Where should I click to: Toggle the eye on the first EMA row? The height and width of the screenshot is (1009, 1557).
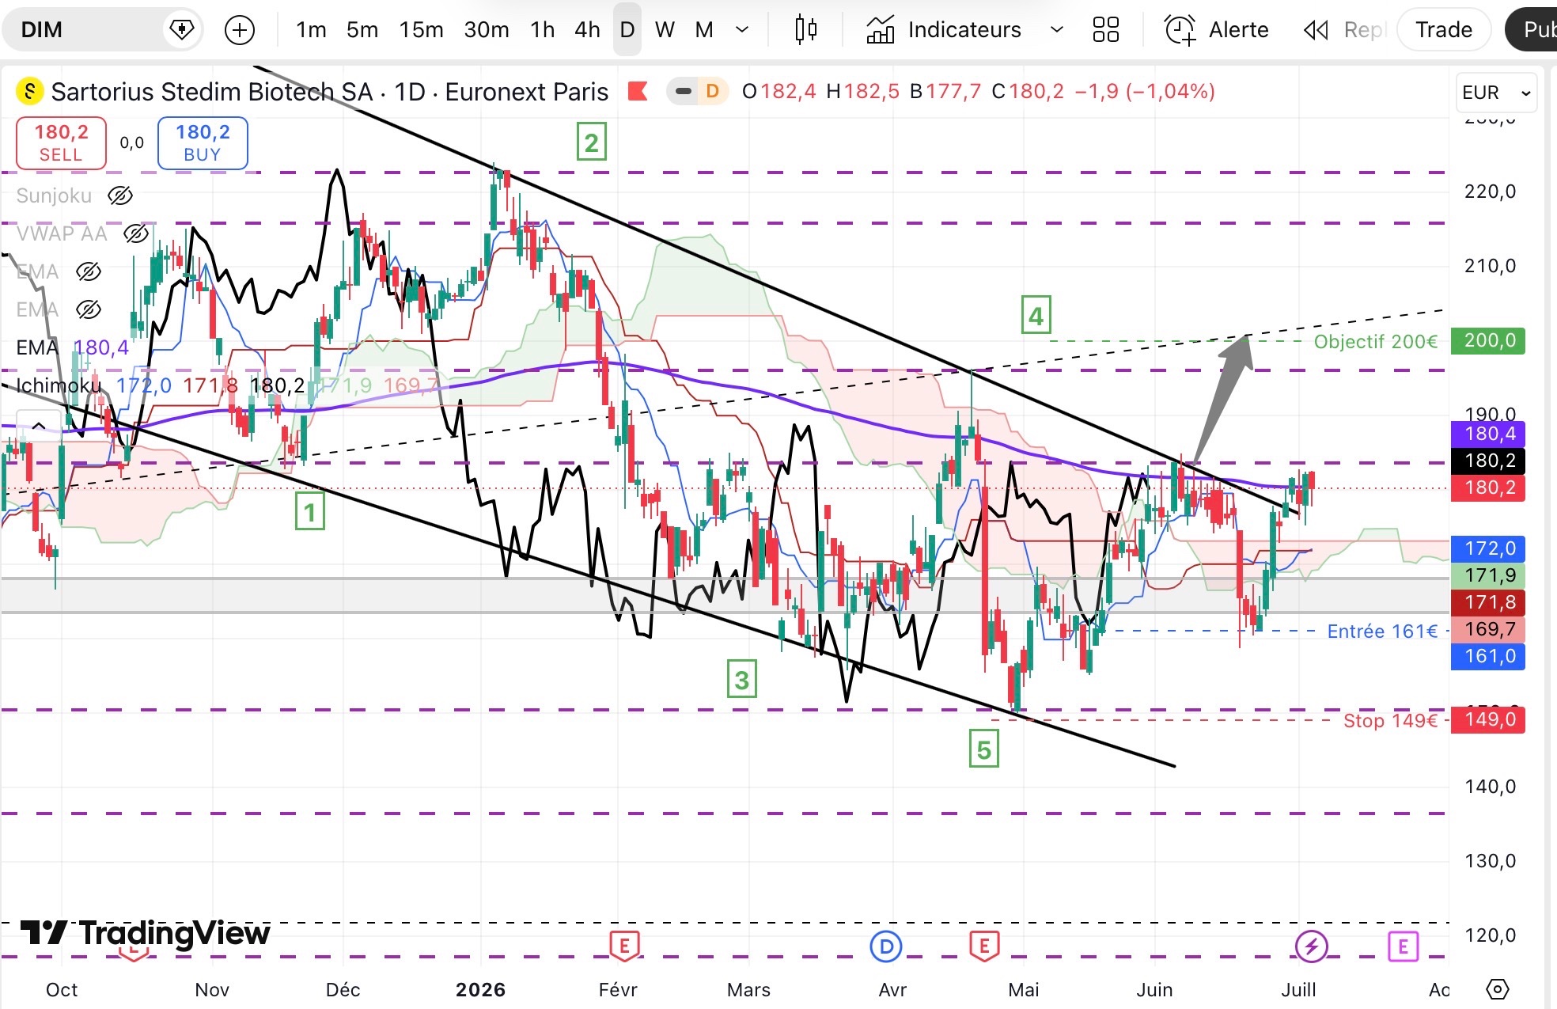pos(89,271)
